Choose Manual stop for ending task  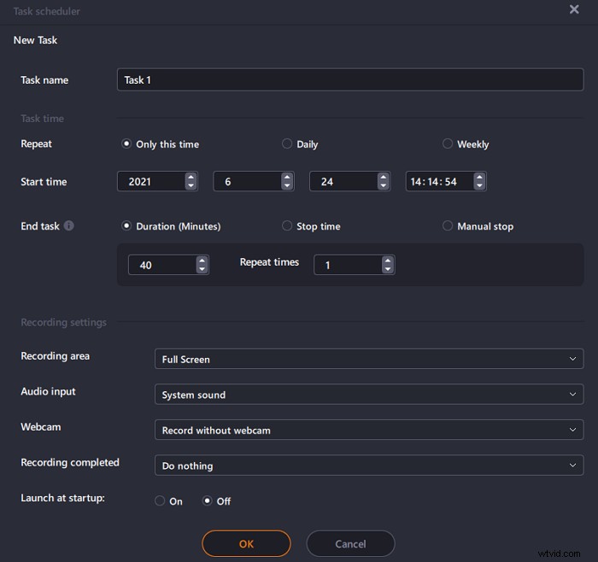tap(448, 226)
